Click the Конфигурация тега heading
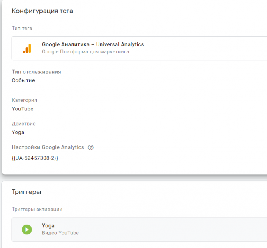 [42, 11]
